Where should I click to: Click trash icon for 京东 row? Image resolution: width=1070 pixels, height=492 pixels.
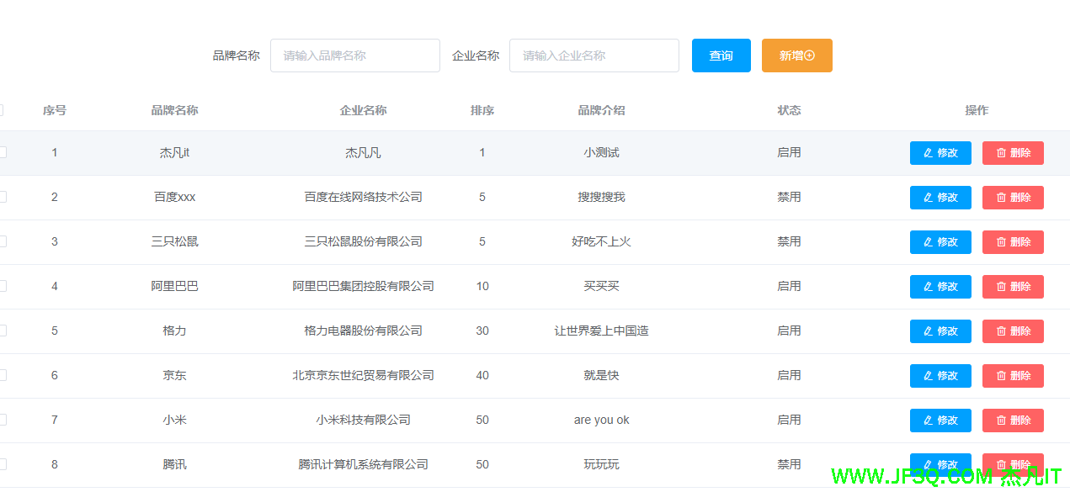point(1001,376)
